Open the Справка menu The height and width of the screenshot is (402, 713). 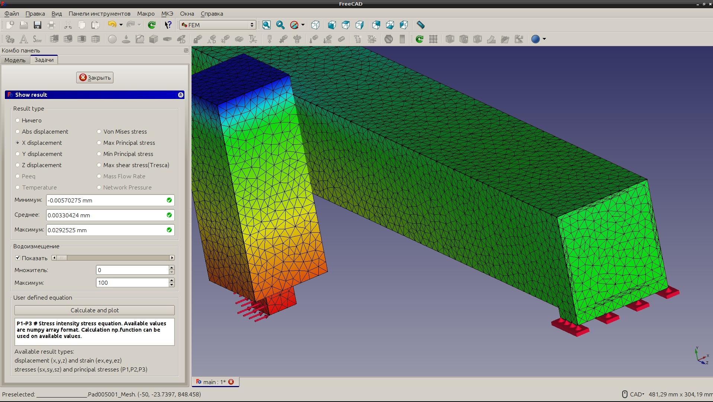tap(212, 14)
